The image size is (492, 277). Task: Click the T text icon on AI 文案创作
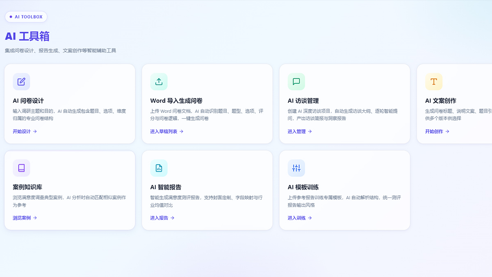coord(434,82)
